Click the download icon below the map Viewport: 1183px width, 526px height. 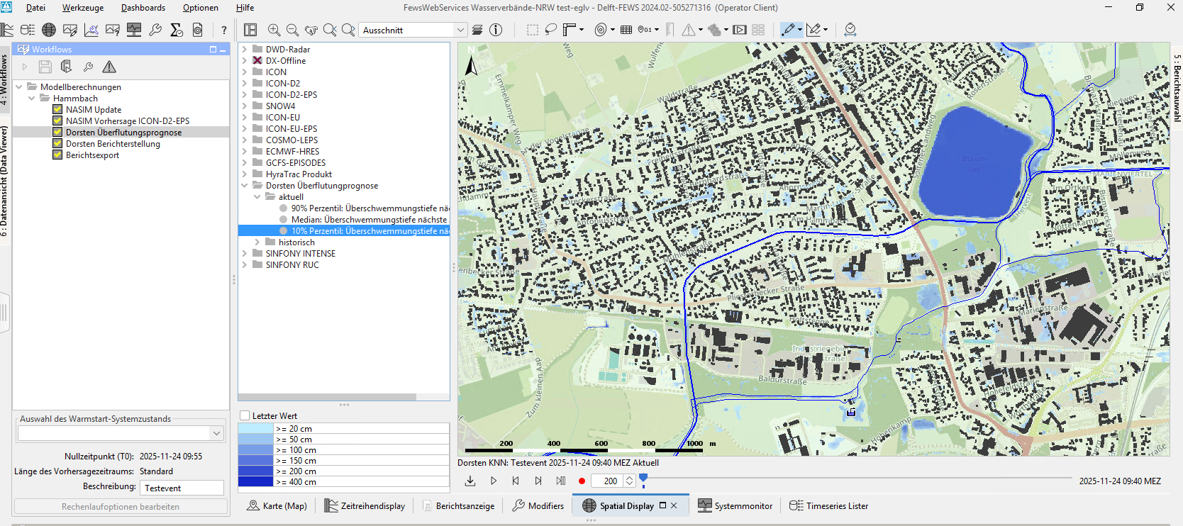tap(470, 481)
